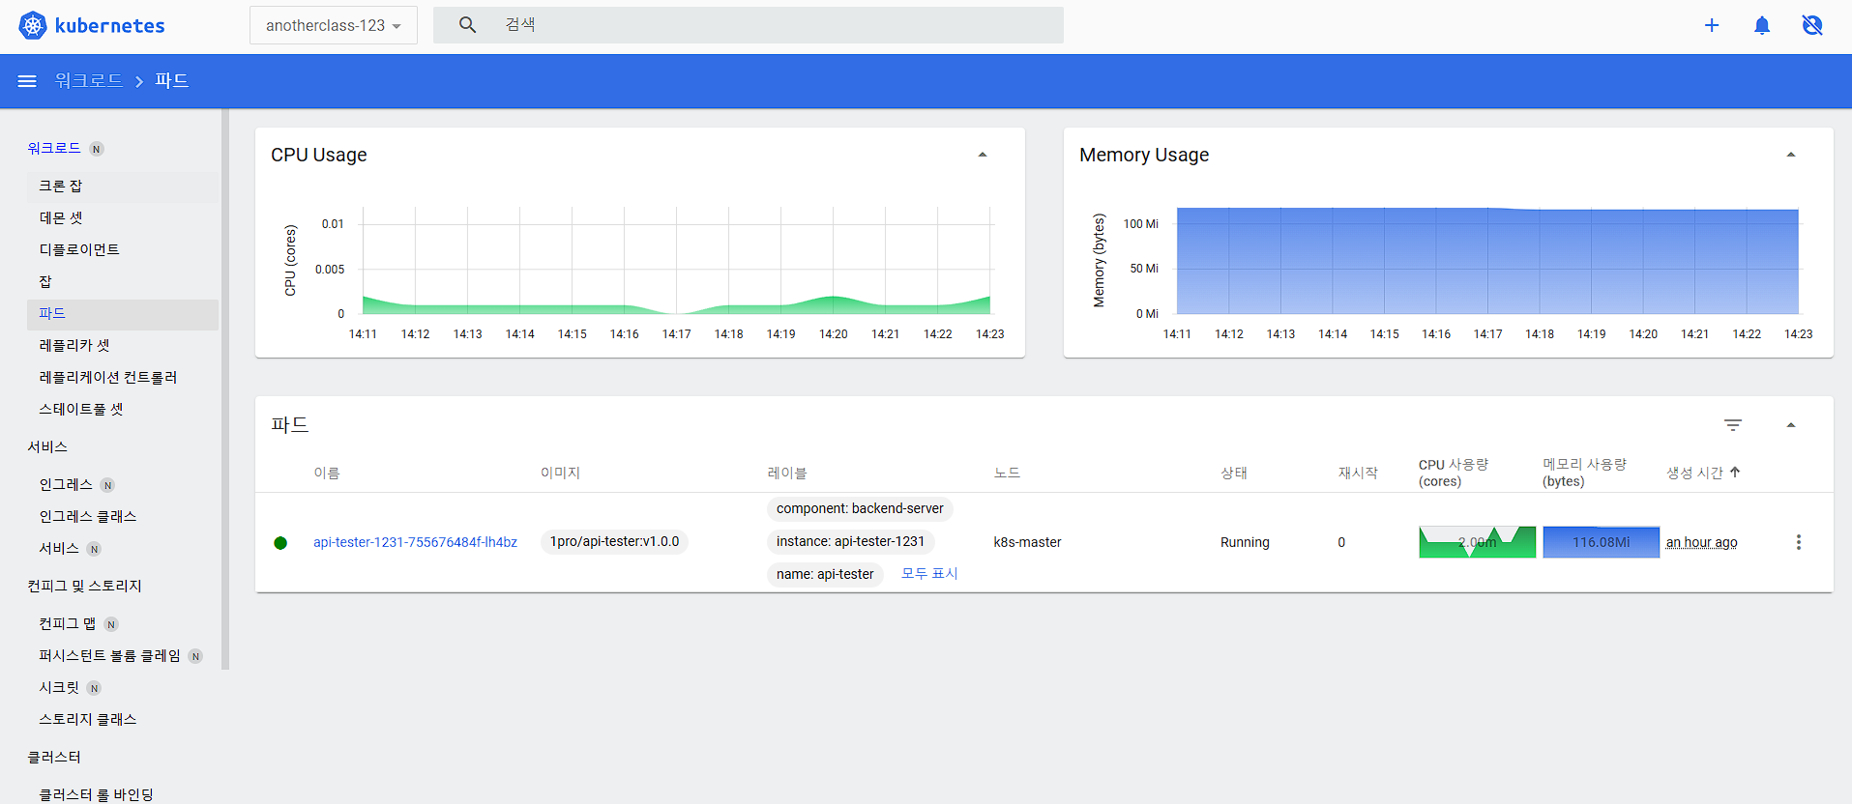The width and height of the screenshot is (1852, 804).
Task: Collapse the pods list card
Action: pos(1791,425)
